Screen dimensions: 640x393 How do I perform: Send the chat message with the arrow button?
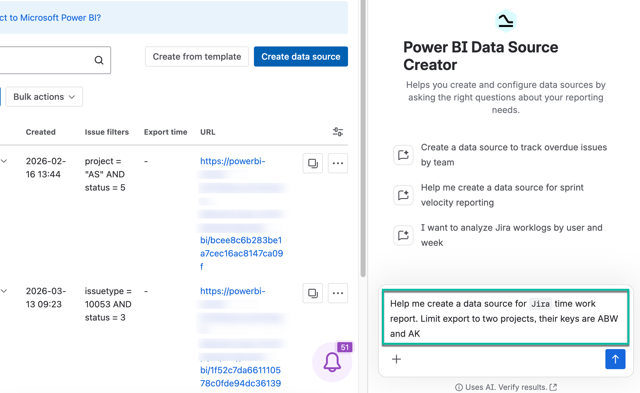615,359
